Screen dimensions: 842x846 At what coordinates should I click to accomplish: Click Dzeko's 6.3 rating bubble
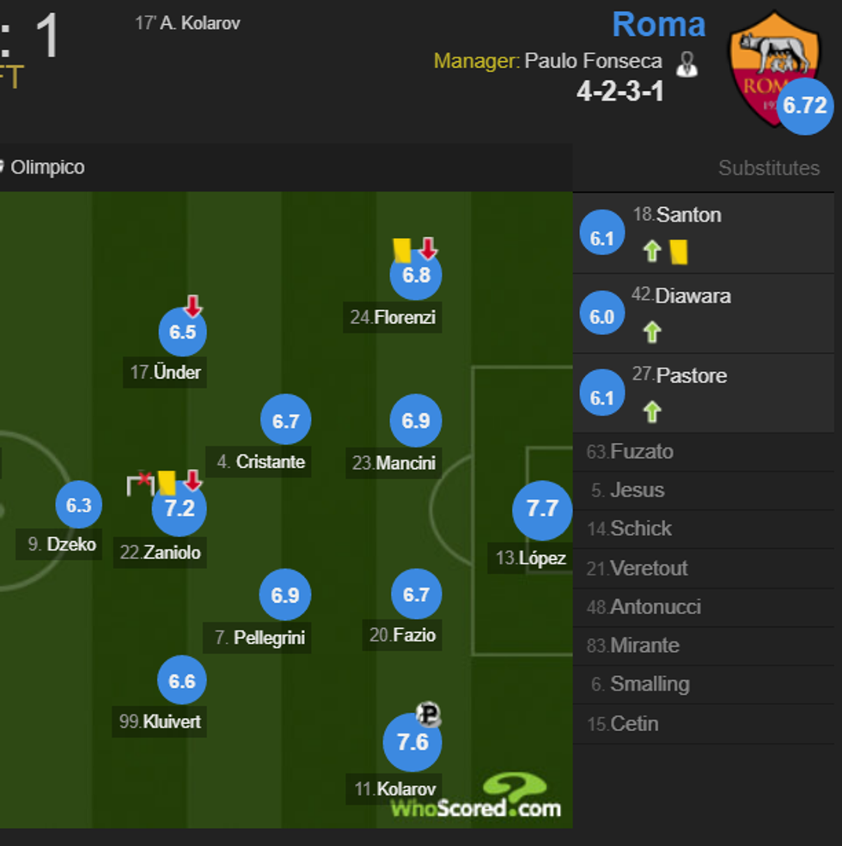point(78,505)
